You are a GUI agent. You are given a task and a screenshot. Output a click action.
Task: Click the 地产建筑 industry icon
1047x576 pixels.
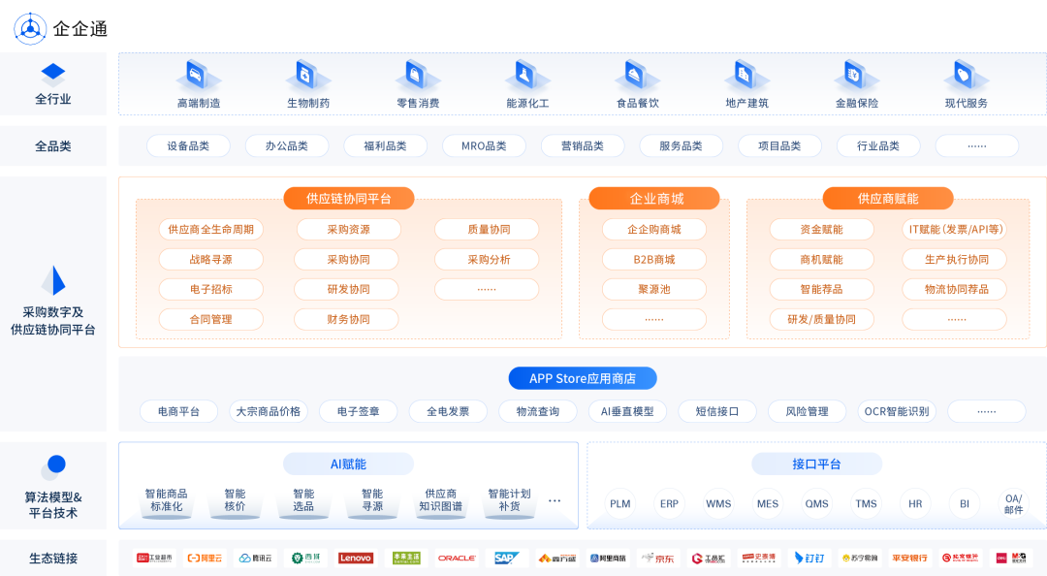click(x=746, y=76)
